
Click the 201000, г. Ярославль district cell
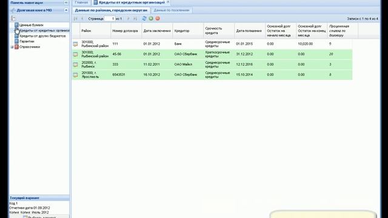pyautogui.click(x=90, y=74)
